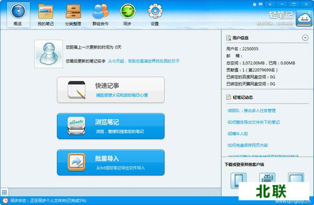Screen dimensions: 314x205
Task: Open news link 微团队：推出多人任务管理
Action: (252, 110)
